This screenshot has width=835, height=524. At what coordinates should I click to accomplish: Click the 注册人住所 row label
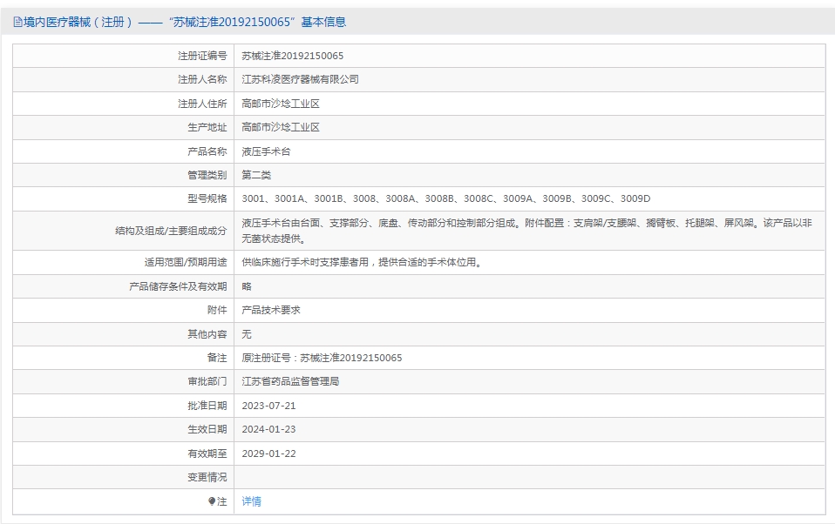(x=201, y=103)
